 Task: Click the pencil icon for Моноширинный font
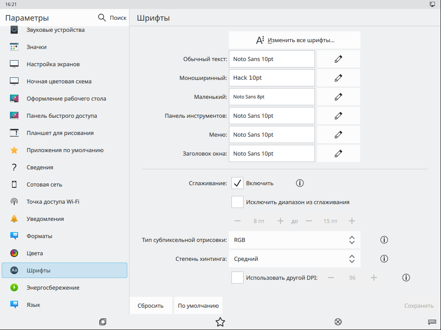(x=339, y=78)
